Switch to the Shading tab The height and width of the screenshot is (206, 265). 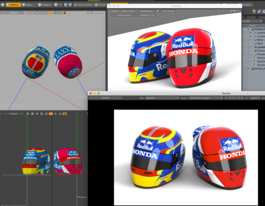pos(251,17)
